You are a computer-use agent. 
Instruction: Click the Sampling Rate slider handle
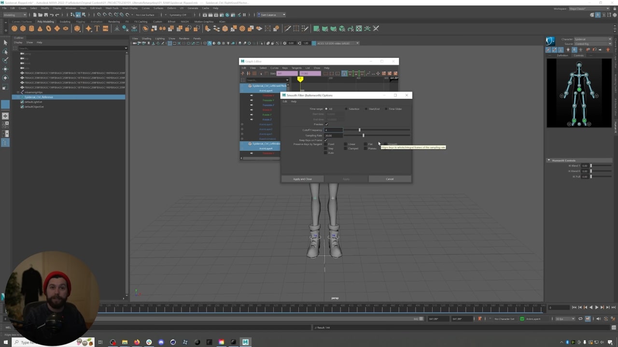click(x=363, y=135)
